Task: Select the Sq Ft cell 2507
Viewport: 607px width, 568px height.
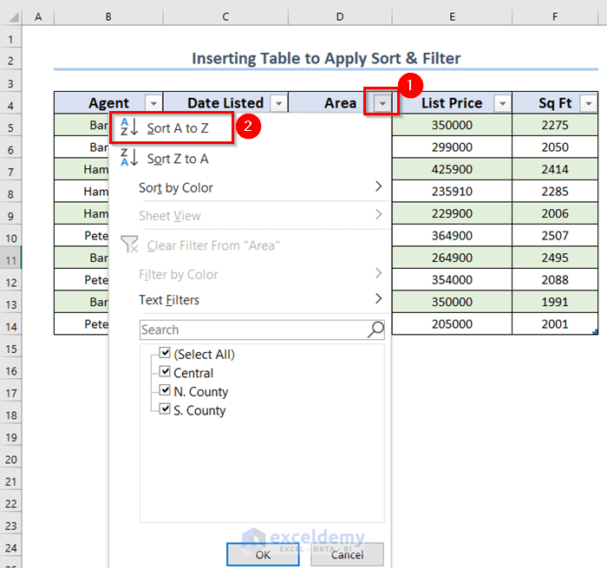Action: click(x=555, y=235)
